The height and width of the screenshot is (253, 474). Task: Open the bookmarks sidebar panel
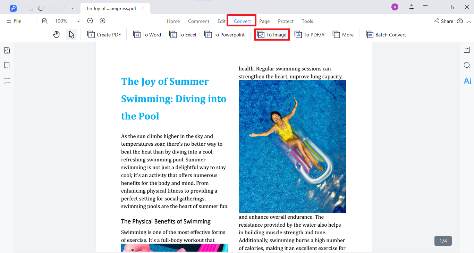tap(7, 66)
